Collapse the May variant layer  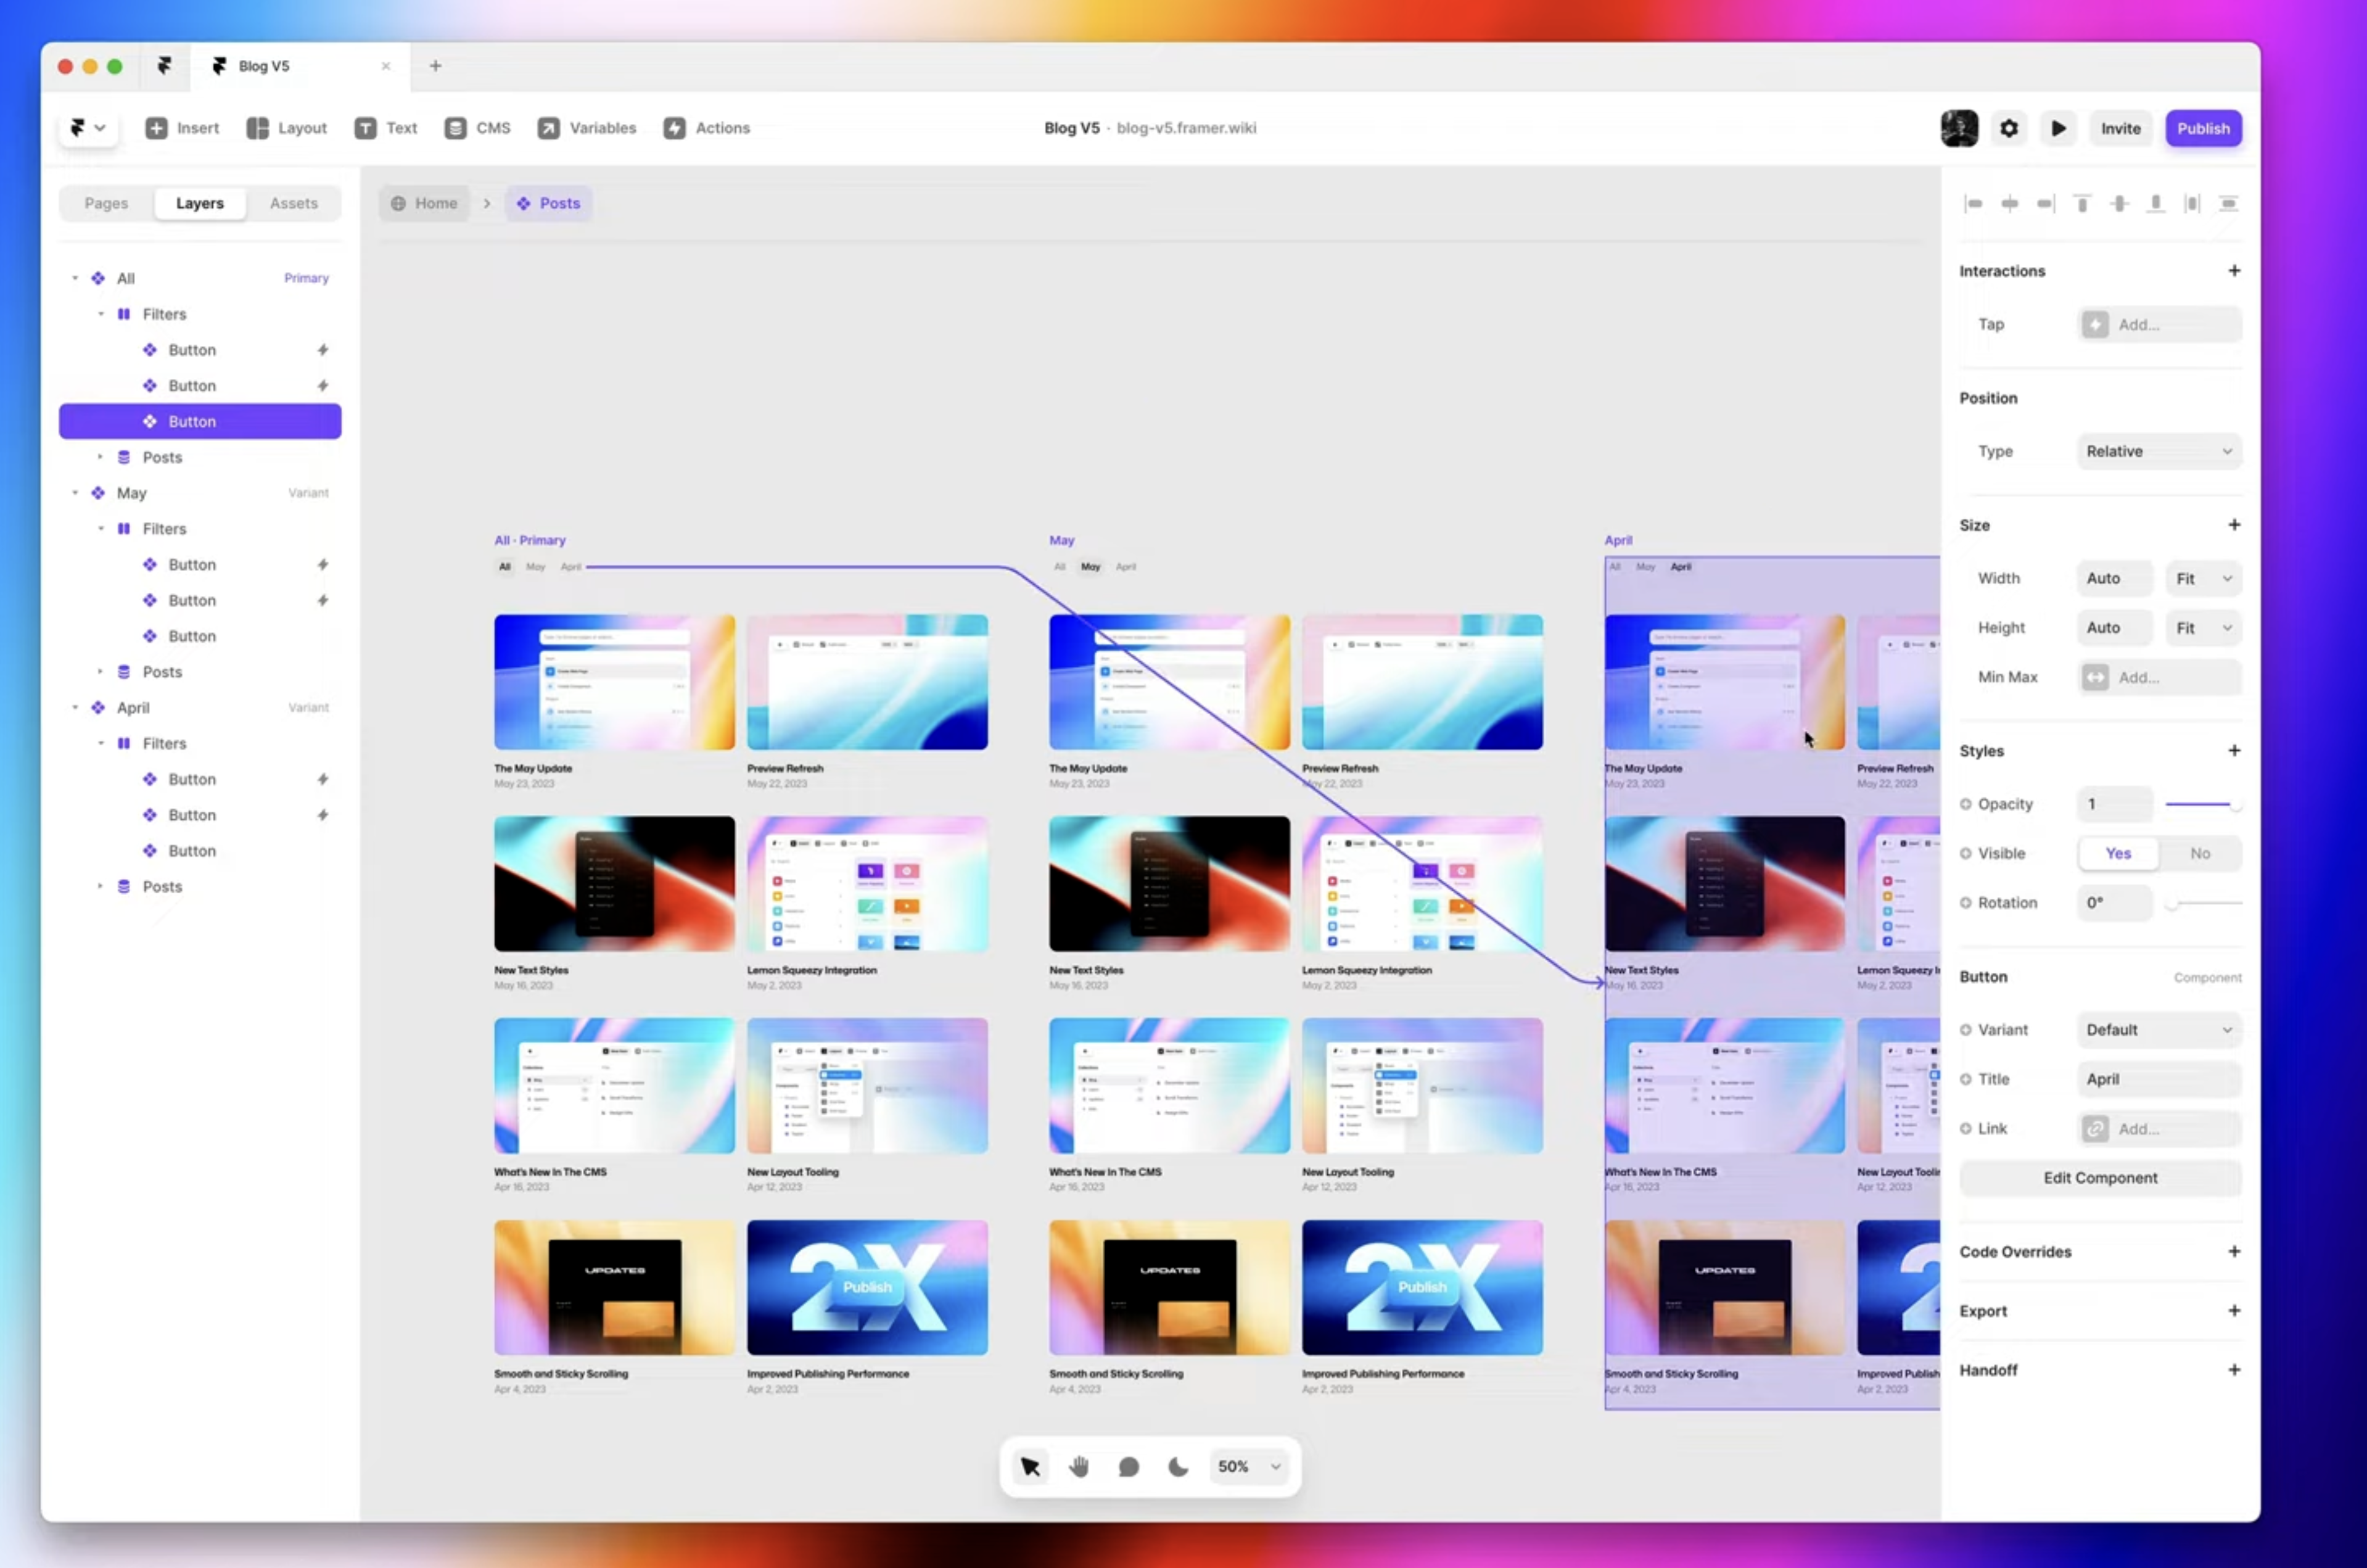75,493
